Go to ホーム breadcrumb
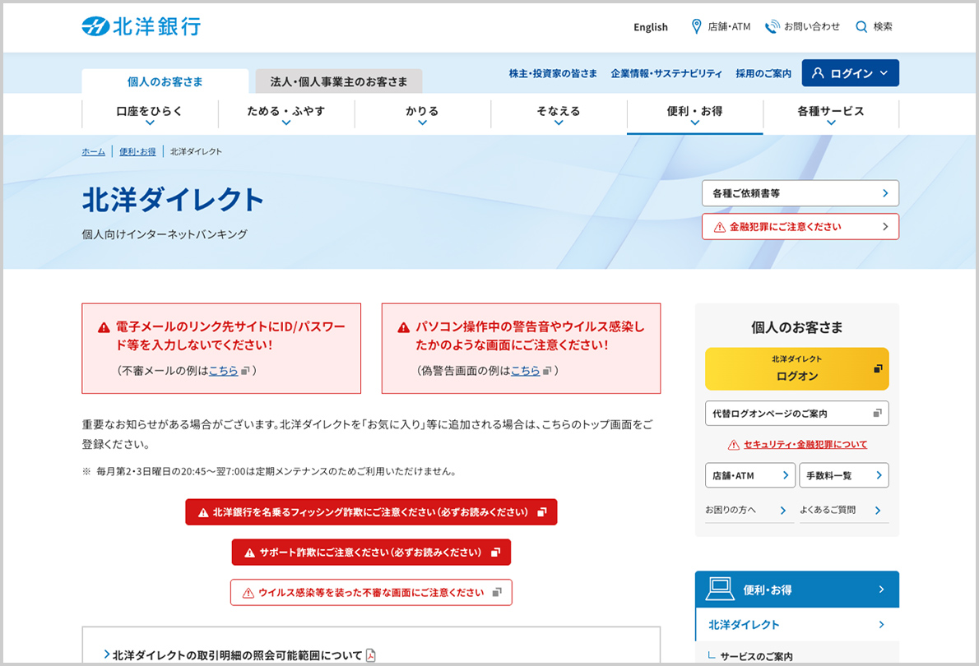Screen dimensions: 979x666 click(94, 151)
